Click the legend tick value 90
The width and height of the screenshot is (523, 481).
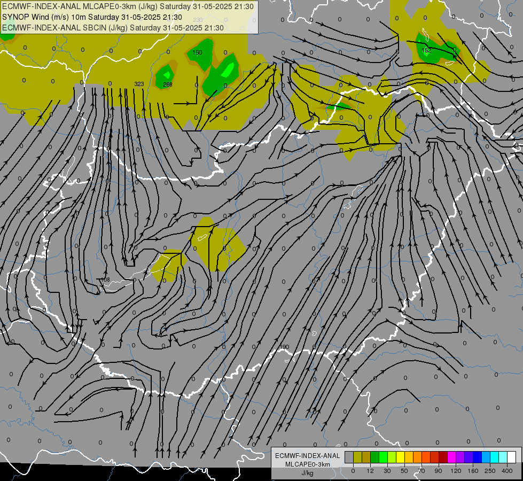coord(438,471)
